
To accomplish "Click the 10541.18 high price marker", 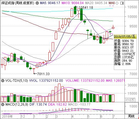I will [x=86, y=8].
